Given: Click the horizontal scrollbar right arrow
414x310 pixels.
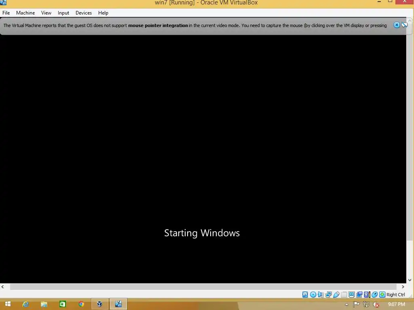Looking at the screenshot, I should pos(403,287).
